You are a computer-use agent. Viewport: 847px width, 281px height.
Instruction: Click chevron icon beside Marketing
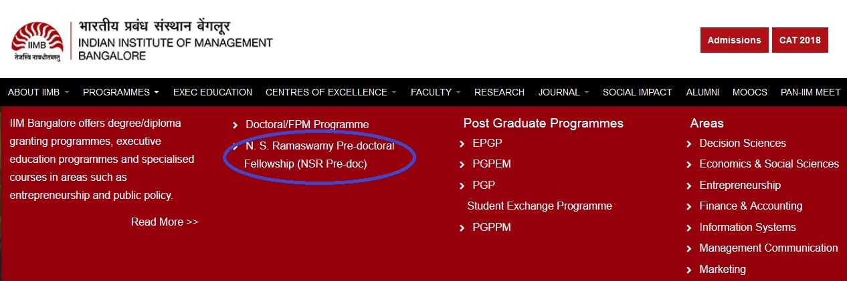(689, 270)
